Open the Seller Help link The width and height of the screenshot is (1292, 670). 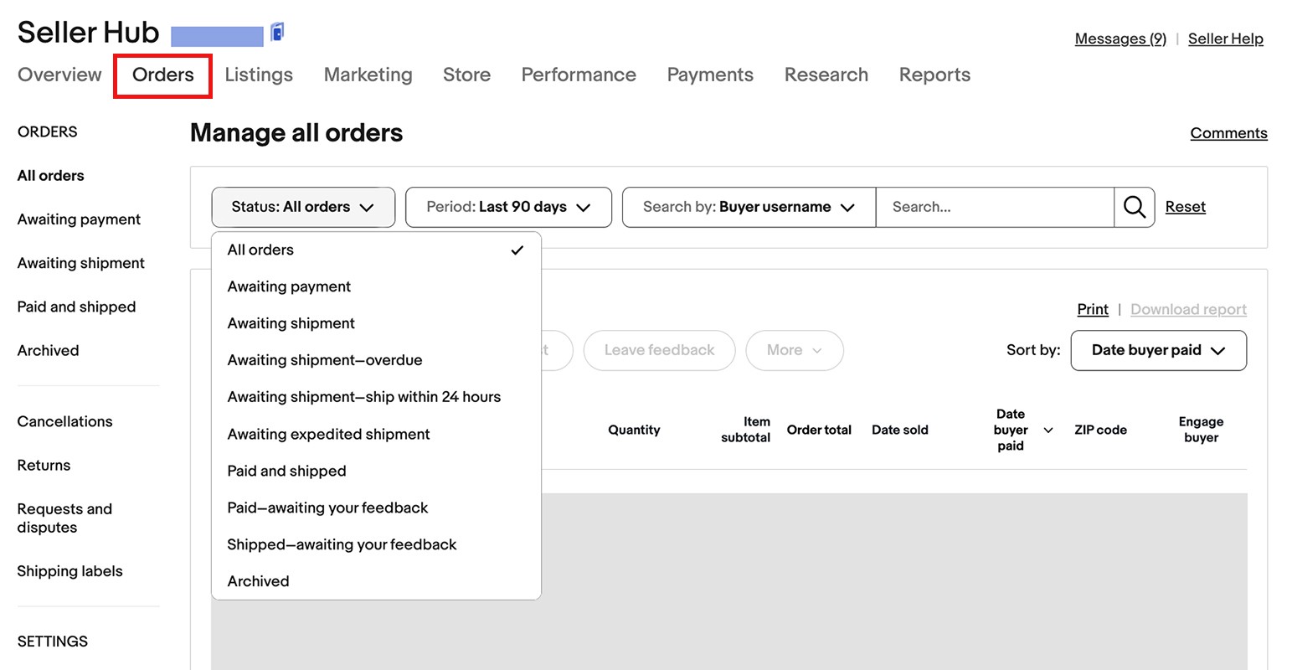(x=1226, y=39)
